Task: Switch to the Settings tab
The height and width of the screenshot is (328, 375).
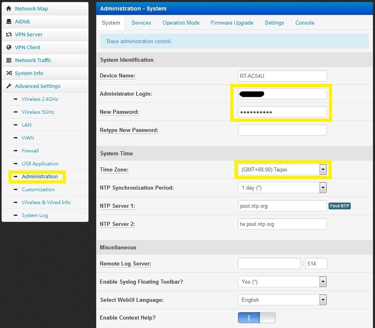Action: coord(274,23)
